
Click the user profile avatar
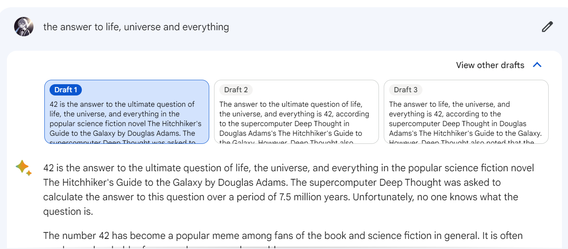pos(24,27)
